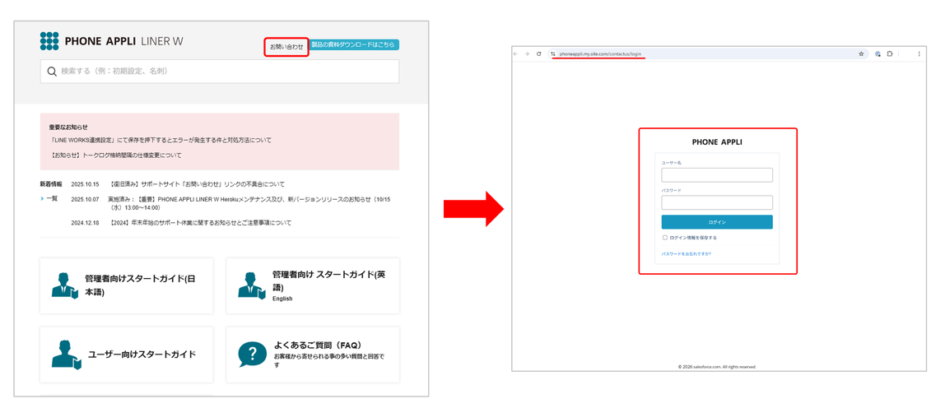Viewport: 945px width, 408px height.
Task: Click the date 2025.10.15
Action: pyautogui.click(x=84, y=183)
